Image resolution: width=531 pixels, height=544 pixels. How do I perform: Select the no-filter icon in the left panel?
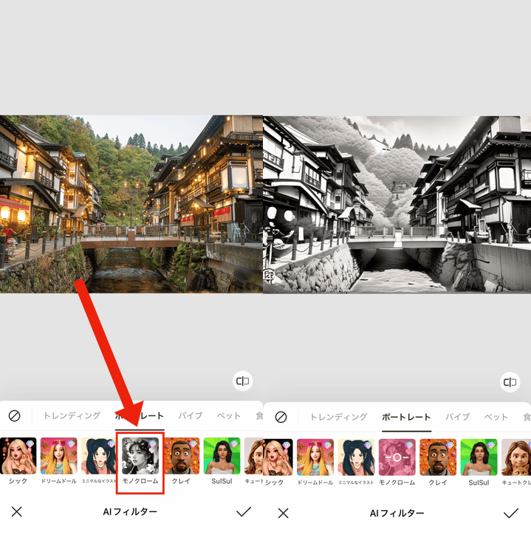[14, 415]
